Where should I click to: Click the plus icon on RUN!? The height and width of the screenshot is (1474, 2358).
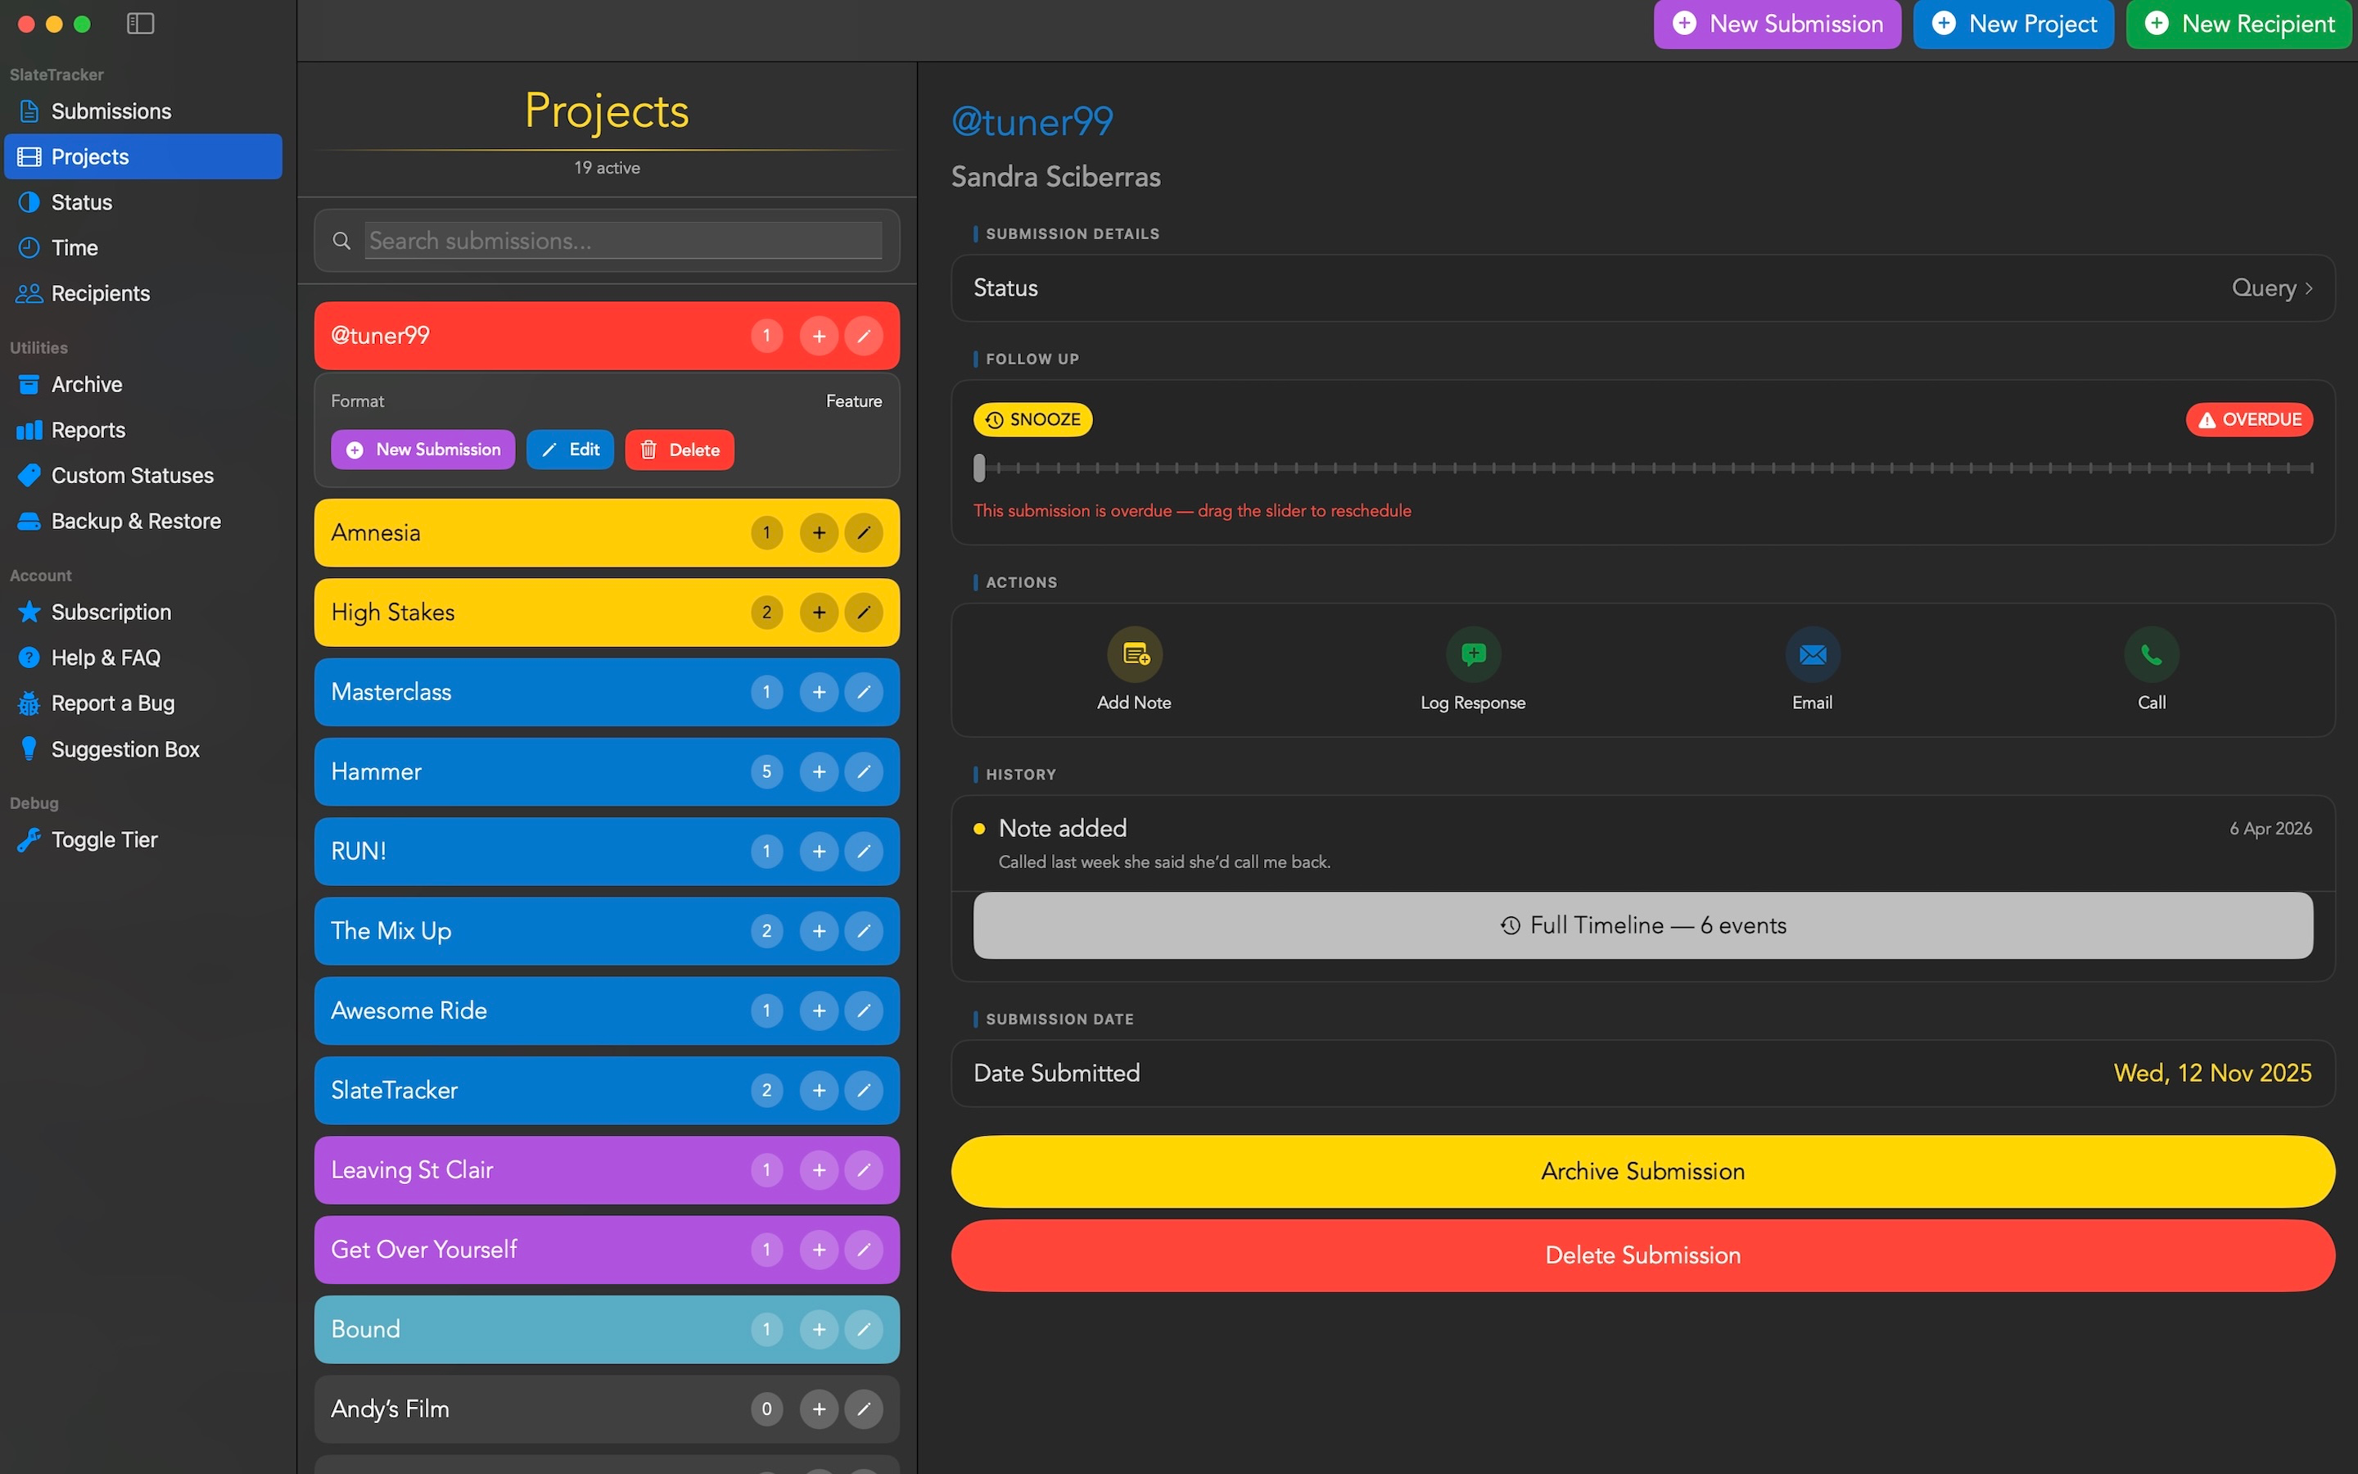(x=819, y=852)
